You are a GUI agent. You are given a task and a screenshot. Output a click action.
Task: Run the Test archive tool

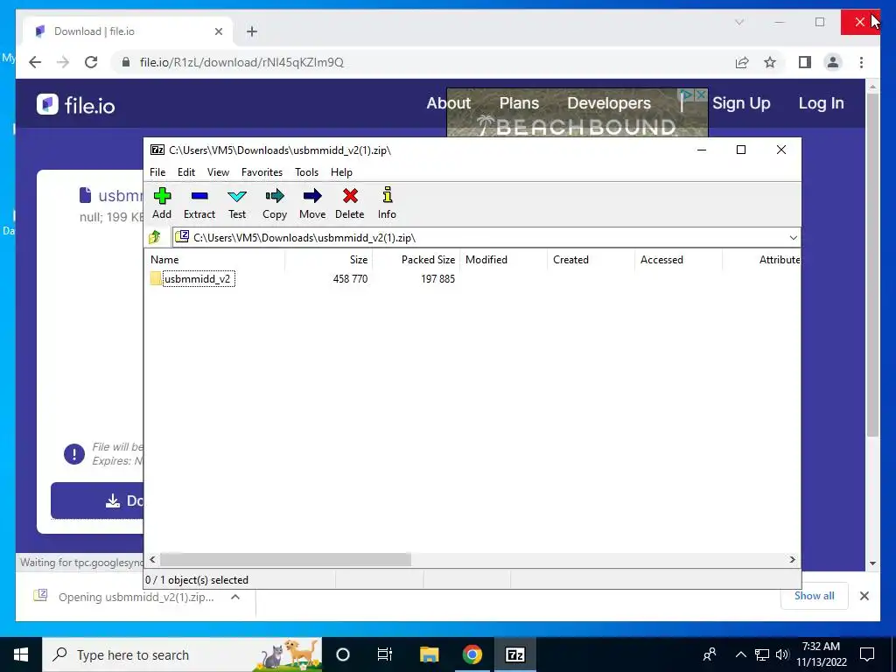click(x=236, y=203)
